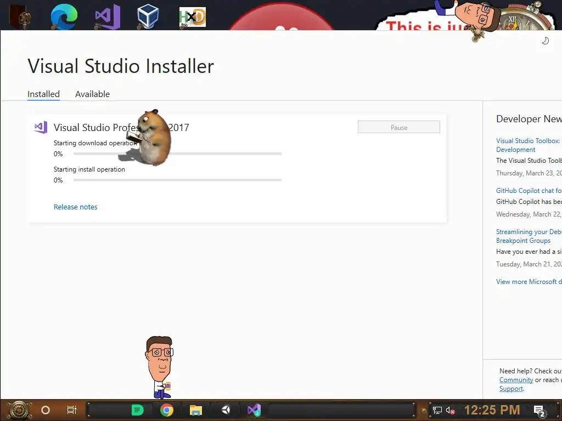Open the dark skull desktop icon
Image resolution: width=562 pixels, height=421 pixels.
point(20,17)
